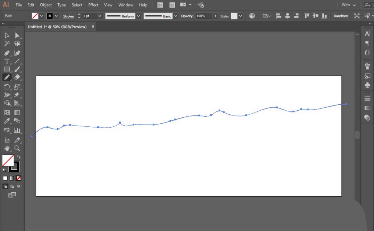Click vertical align bottom

(x=324, y=16)
